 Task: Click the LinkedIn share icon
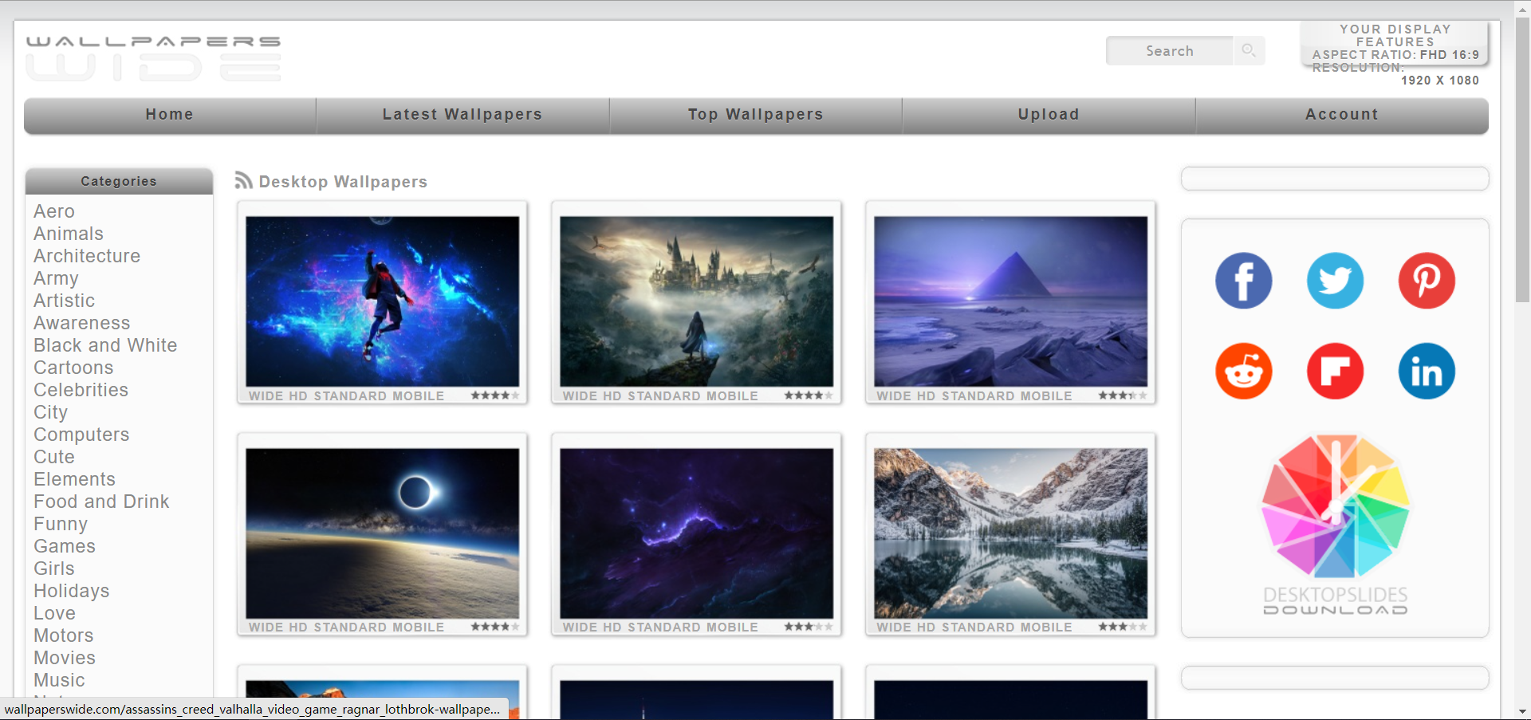[1427, 372]
